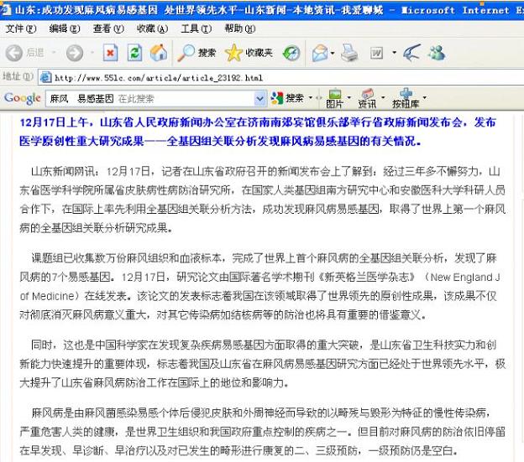Open the History clock icon
Viewport: 524px width, 462px height.
[291, 53]
